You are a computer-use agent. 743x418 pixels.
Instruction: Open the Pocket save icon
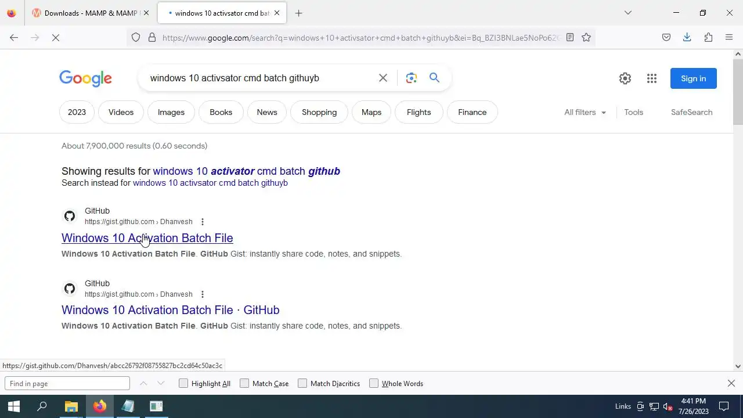point(666,38)
